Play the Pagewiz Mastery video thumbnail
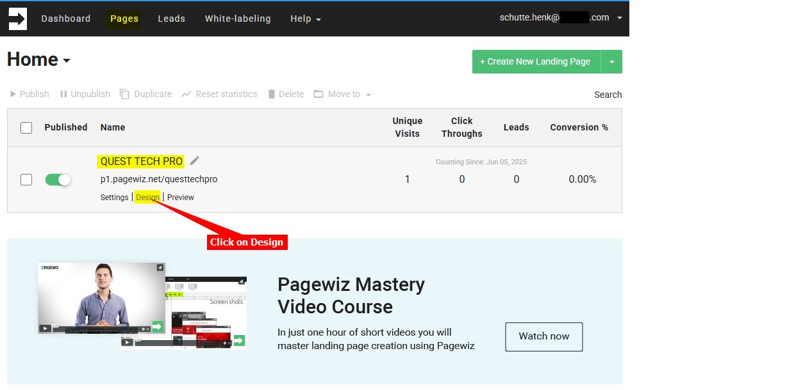This screenshot has height=390, width=787. click(102, 299)
